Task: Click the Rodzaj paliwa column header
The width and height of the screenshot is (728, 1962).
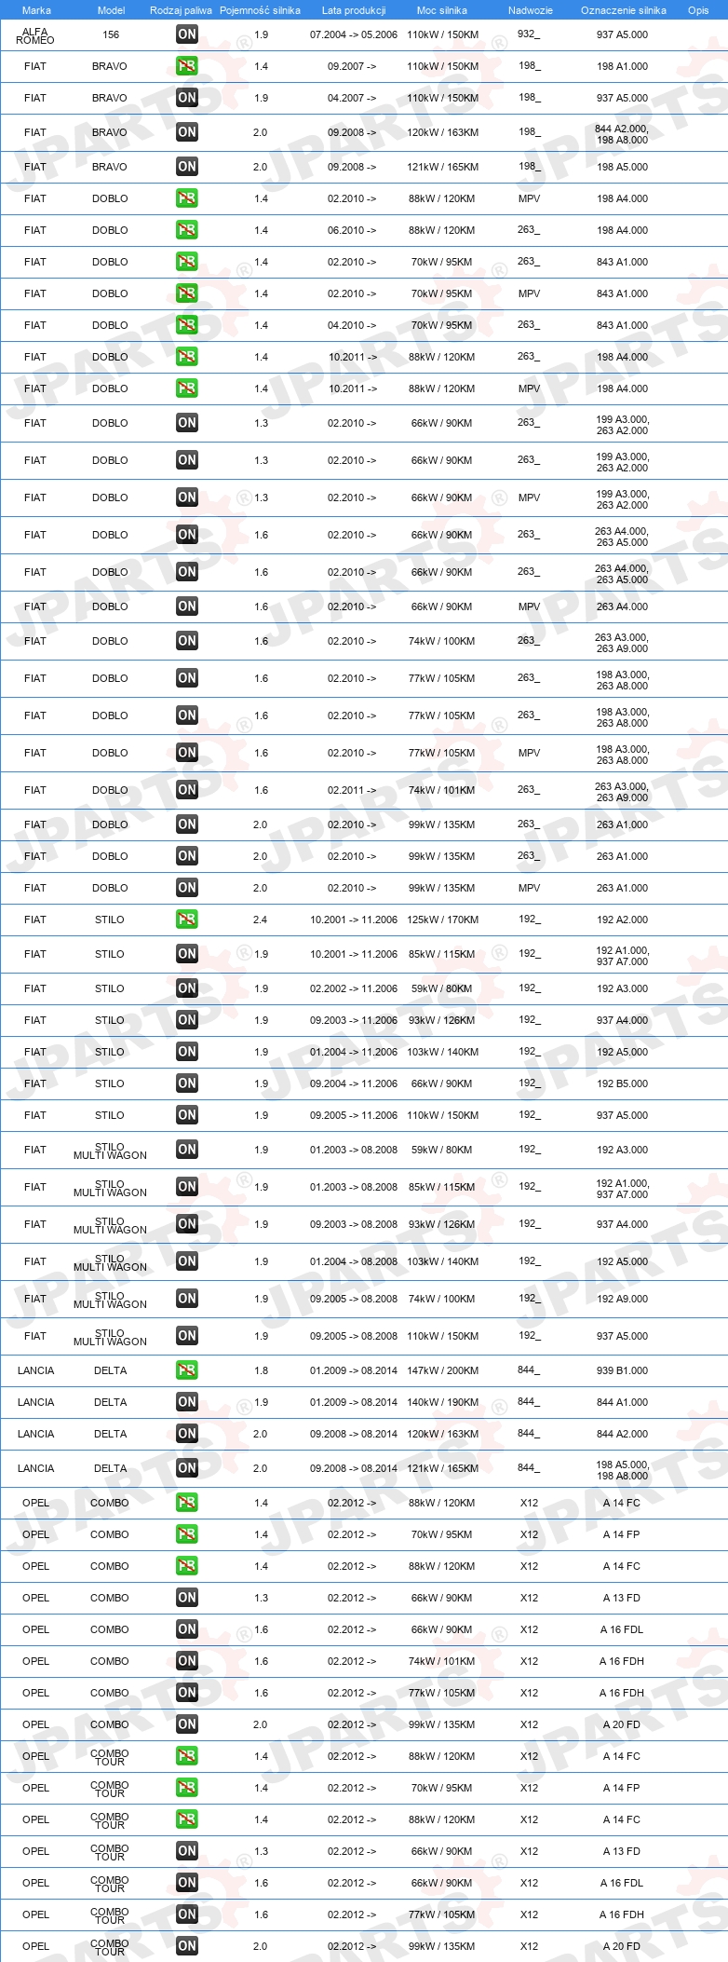Action: pyautogui.click(x=181, y=10)
